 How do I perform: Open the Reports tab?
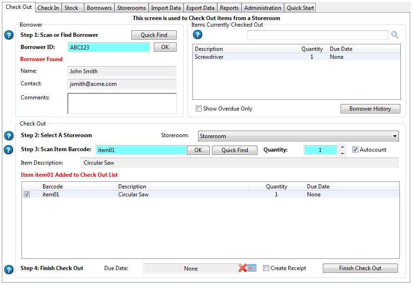[229, 8]
